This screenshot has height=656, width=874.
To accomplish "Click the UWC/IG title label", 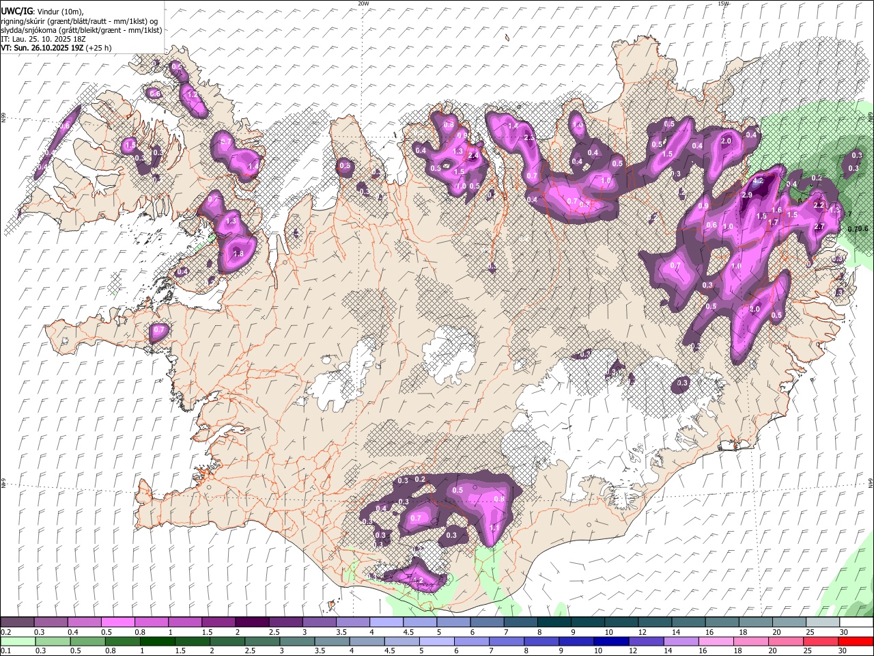I will 16,11.
